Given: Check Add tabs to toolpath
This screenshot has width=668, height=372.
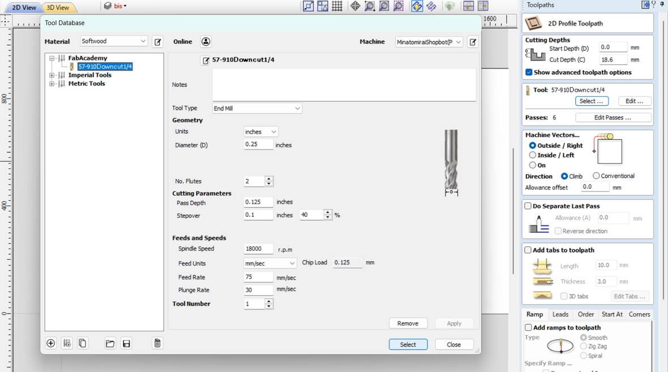Looking at the screenshot, I should pyautogui.click(x=527, y=250).
